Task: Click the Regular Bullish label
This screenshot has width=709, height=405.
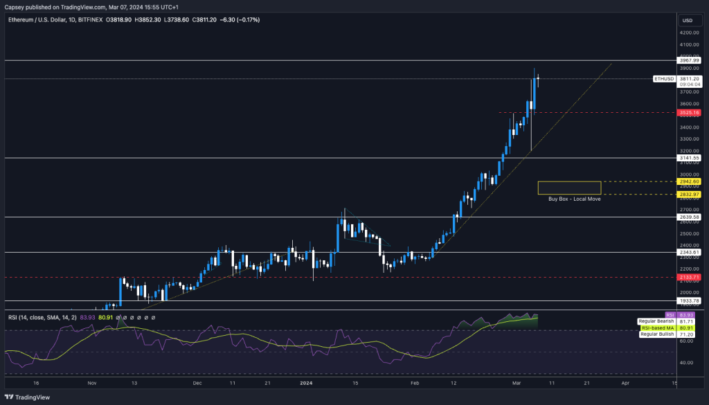Action: pyautogui.click(x=656, y=334)
